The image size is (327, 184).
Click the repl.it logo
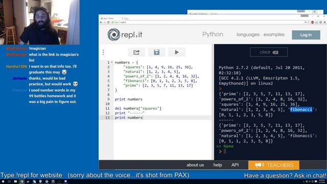(x=125, y=35)
